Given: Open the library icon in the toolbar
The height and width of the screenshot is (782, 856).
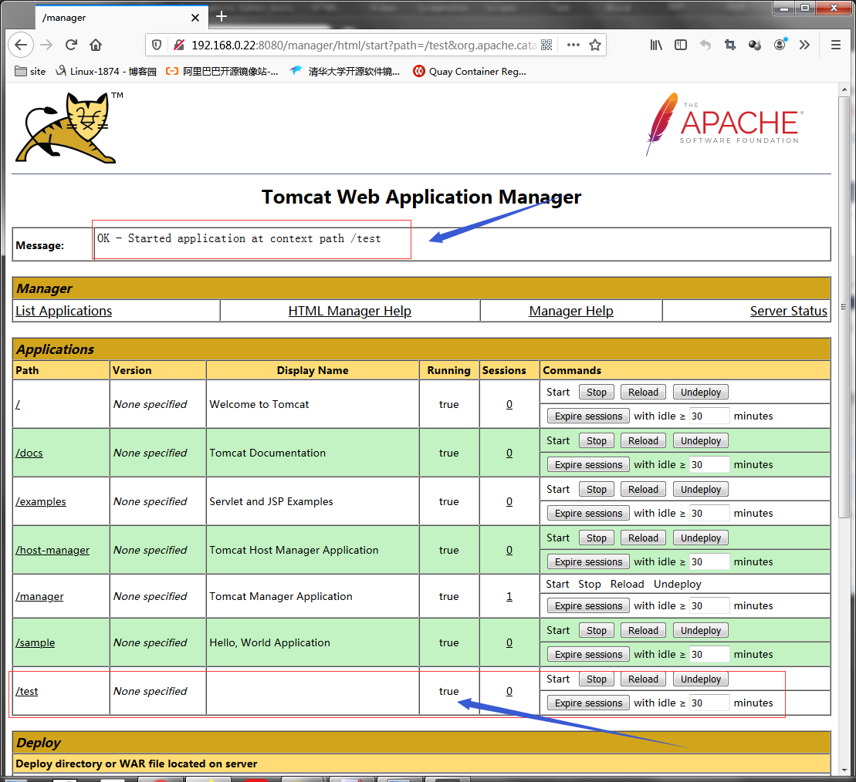Looking at the screenshot, I should [x=656, y=45].
